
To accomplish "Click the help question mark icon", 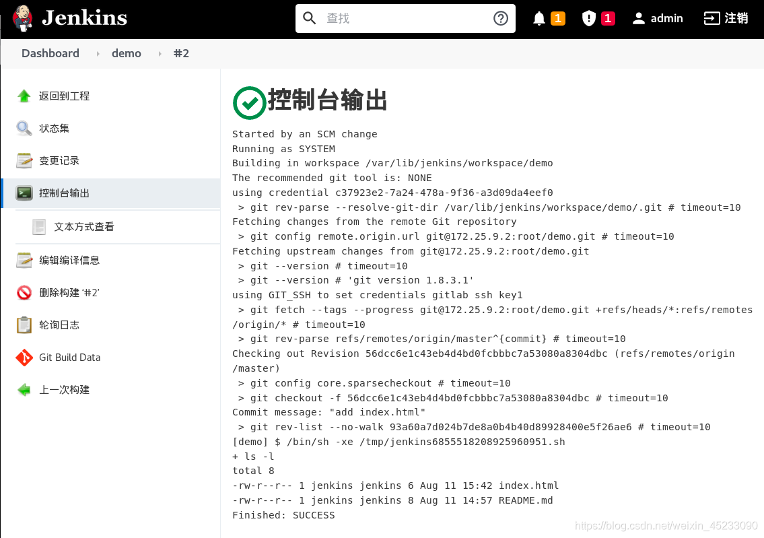I will [x=500, y=18].
